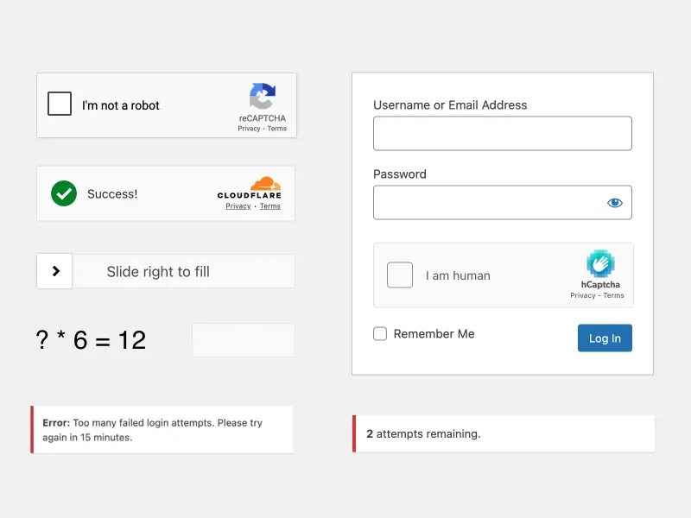Check the "I am human" hCaptcha checkbox

coord(400,275)
